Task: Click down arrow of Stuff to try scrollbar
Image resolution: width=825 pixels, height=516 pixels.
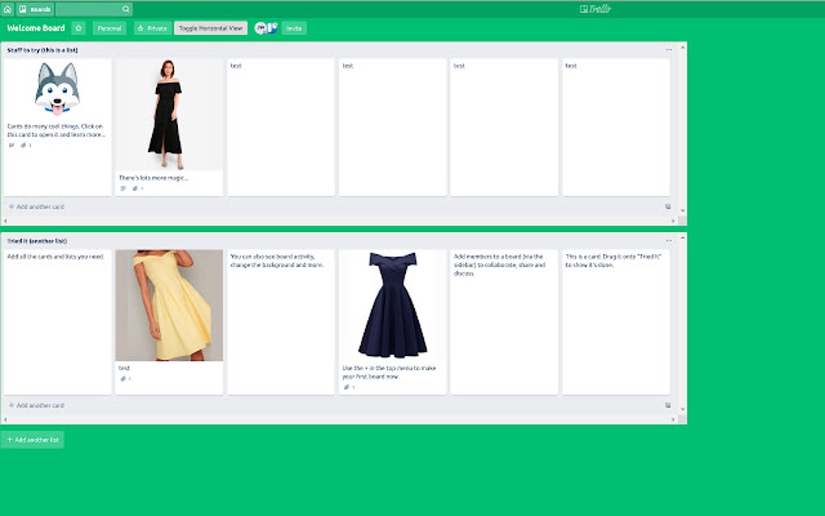Action: [x=683, y=211]
